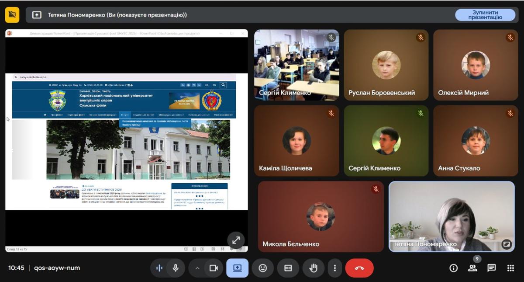Open the emoji reactions button
This screenshot has height=282, width=524.
tap(262, 268)
